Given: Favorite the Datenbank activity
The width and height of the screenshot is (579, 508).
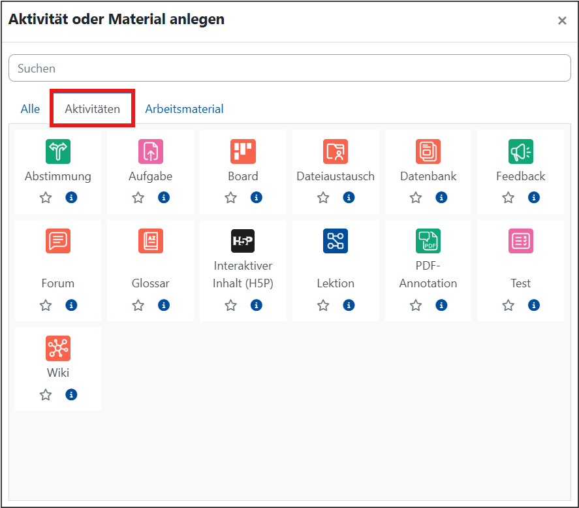Looking at the screenshot, I should (x=416, y=198).
